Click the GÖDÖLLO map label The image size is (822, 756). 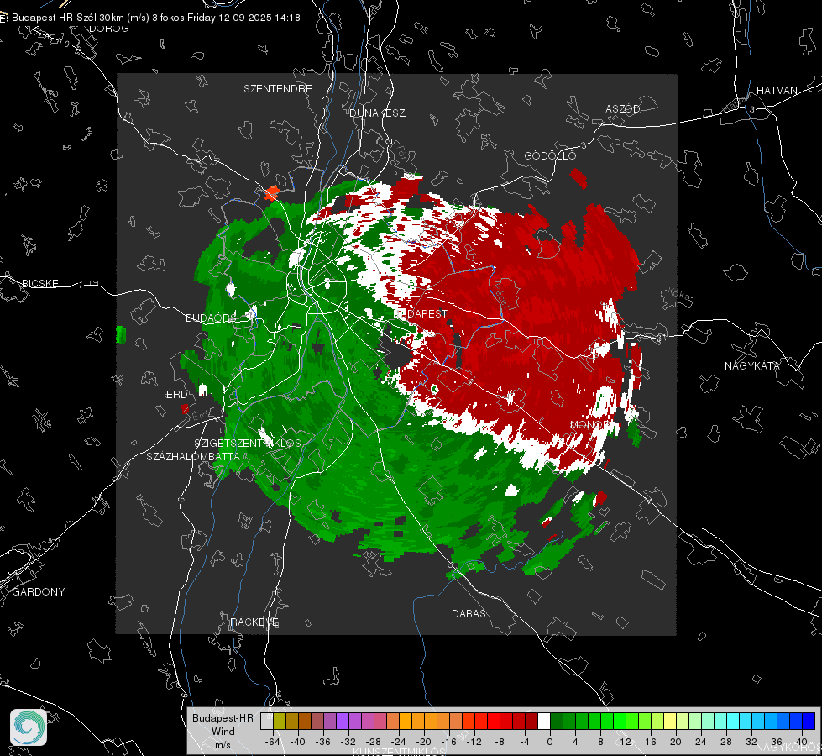tap(550, 155)
